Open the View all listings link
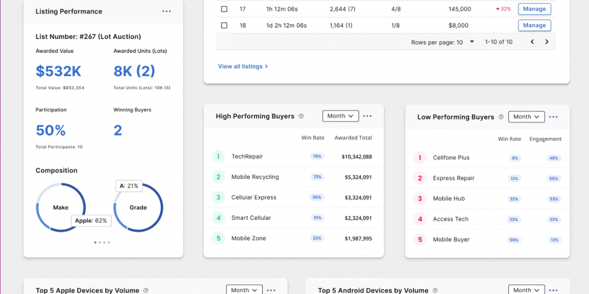Image resolution: width=589 pixels, height=294 pixels. (243, 67)
